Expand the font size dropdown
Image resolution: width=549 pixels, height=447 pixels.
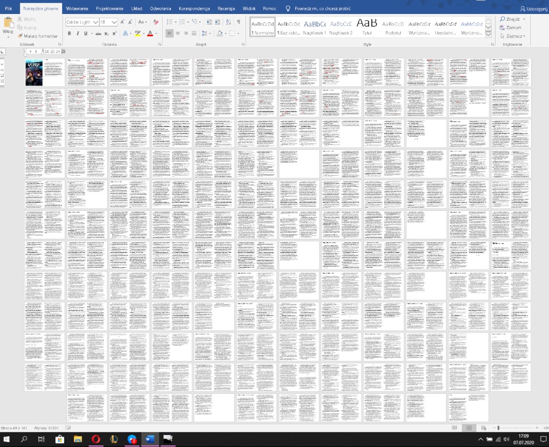pyautogui.click(x=114, y=22)
